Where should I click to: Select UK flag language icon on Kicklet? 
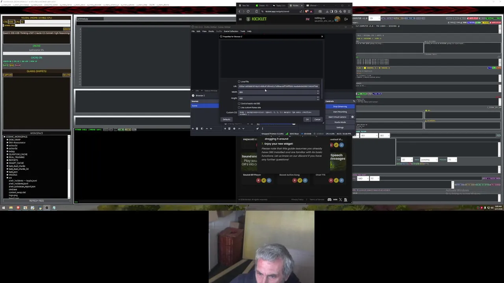pos(308,19)
